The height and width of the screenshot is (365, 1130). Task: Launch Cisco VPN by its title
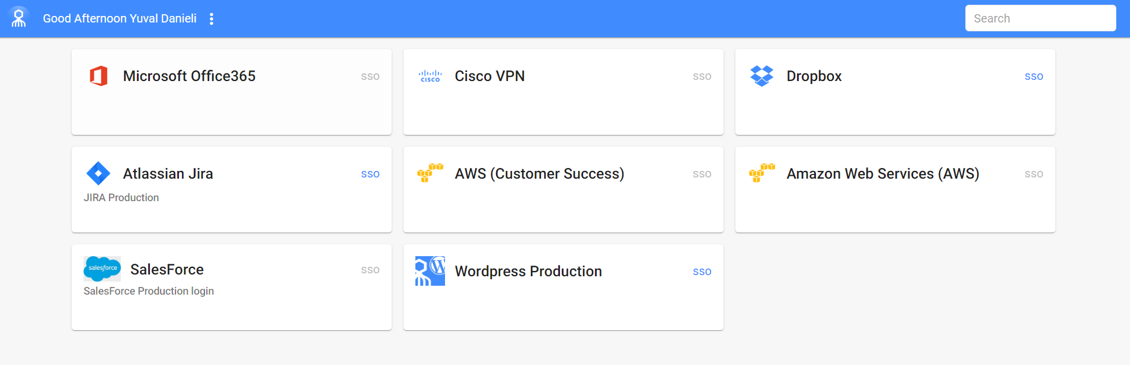[x=489, y=76]
